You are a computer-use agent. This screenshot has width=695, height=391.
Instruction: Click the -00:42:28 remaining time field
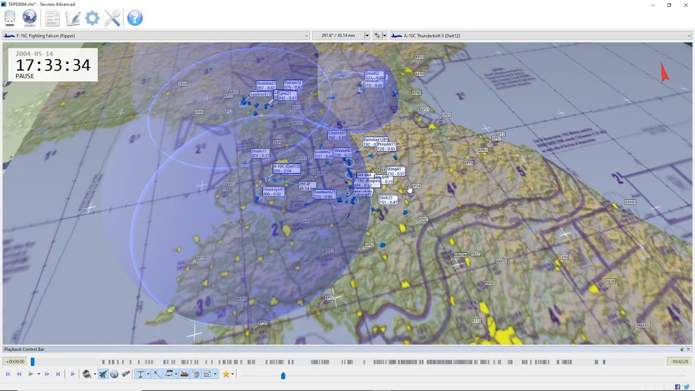[679, 362]
